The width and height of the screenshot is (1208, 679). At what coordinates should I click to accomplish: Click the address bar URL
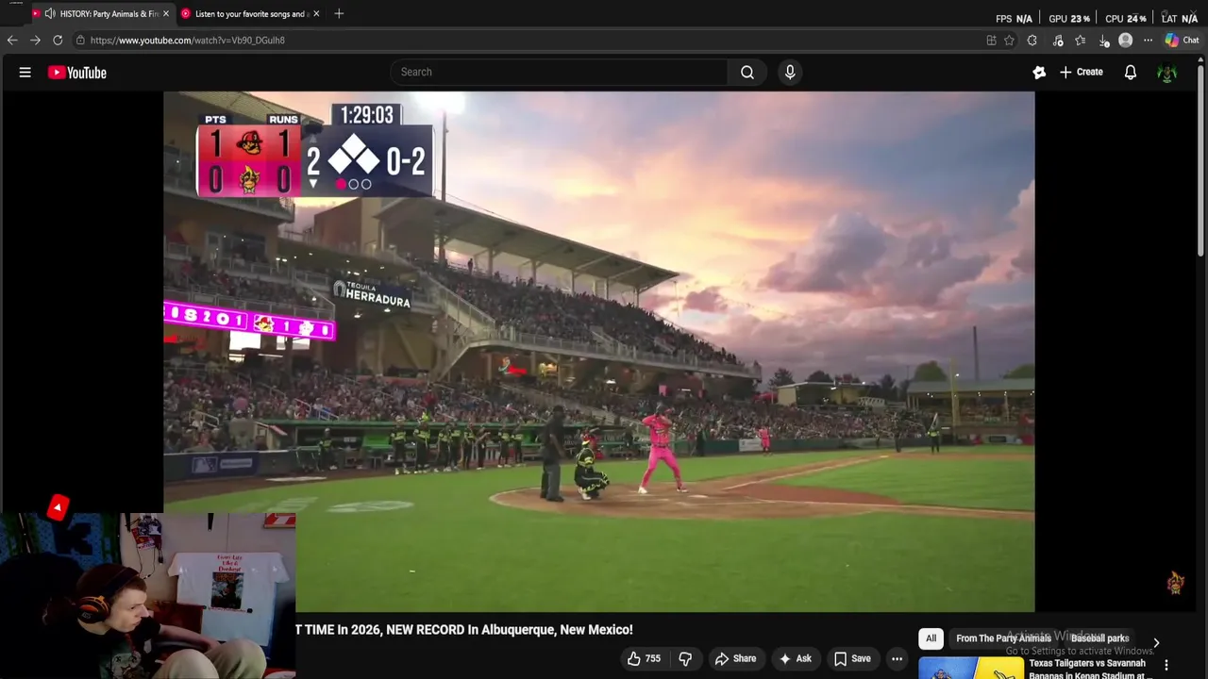187,41
